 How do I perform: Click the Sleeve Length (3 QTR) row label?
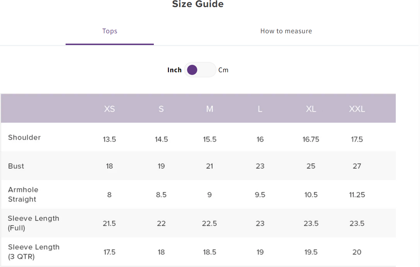[x=34, y=252]
